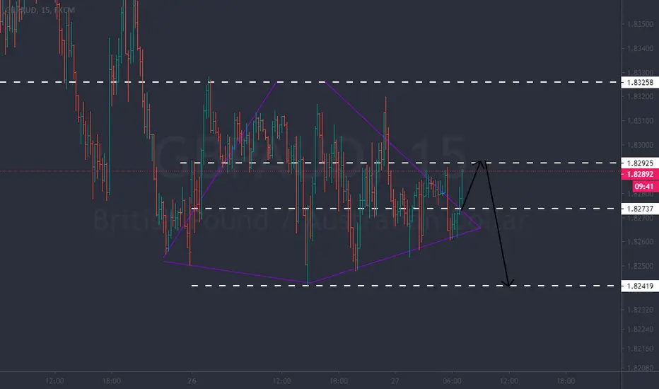Click the date label 26 on time axis
Image resolution: width=659 pixels, height=389 pixels.
[x=192, y=381]
